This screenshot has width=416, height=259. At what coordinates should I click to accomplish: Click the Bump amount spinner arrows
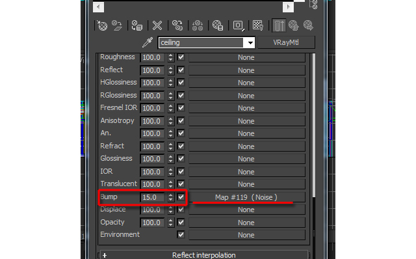(x=170, y=197)
